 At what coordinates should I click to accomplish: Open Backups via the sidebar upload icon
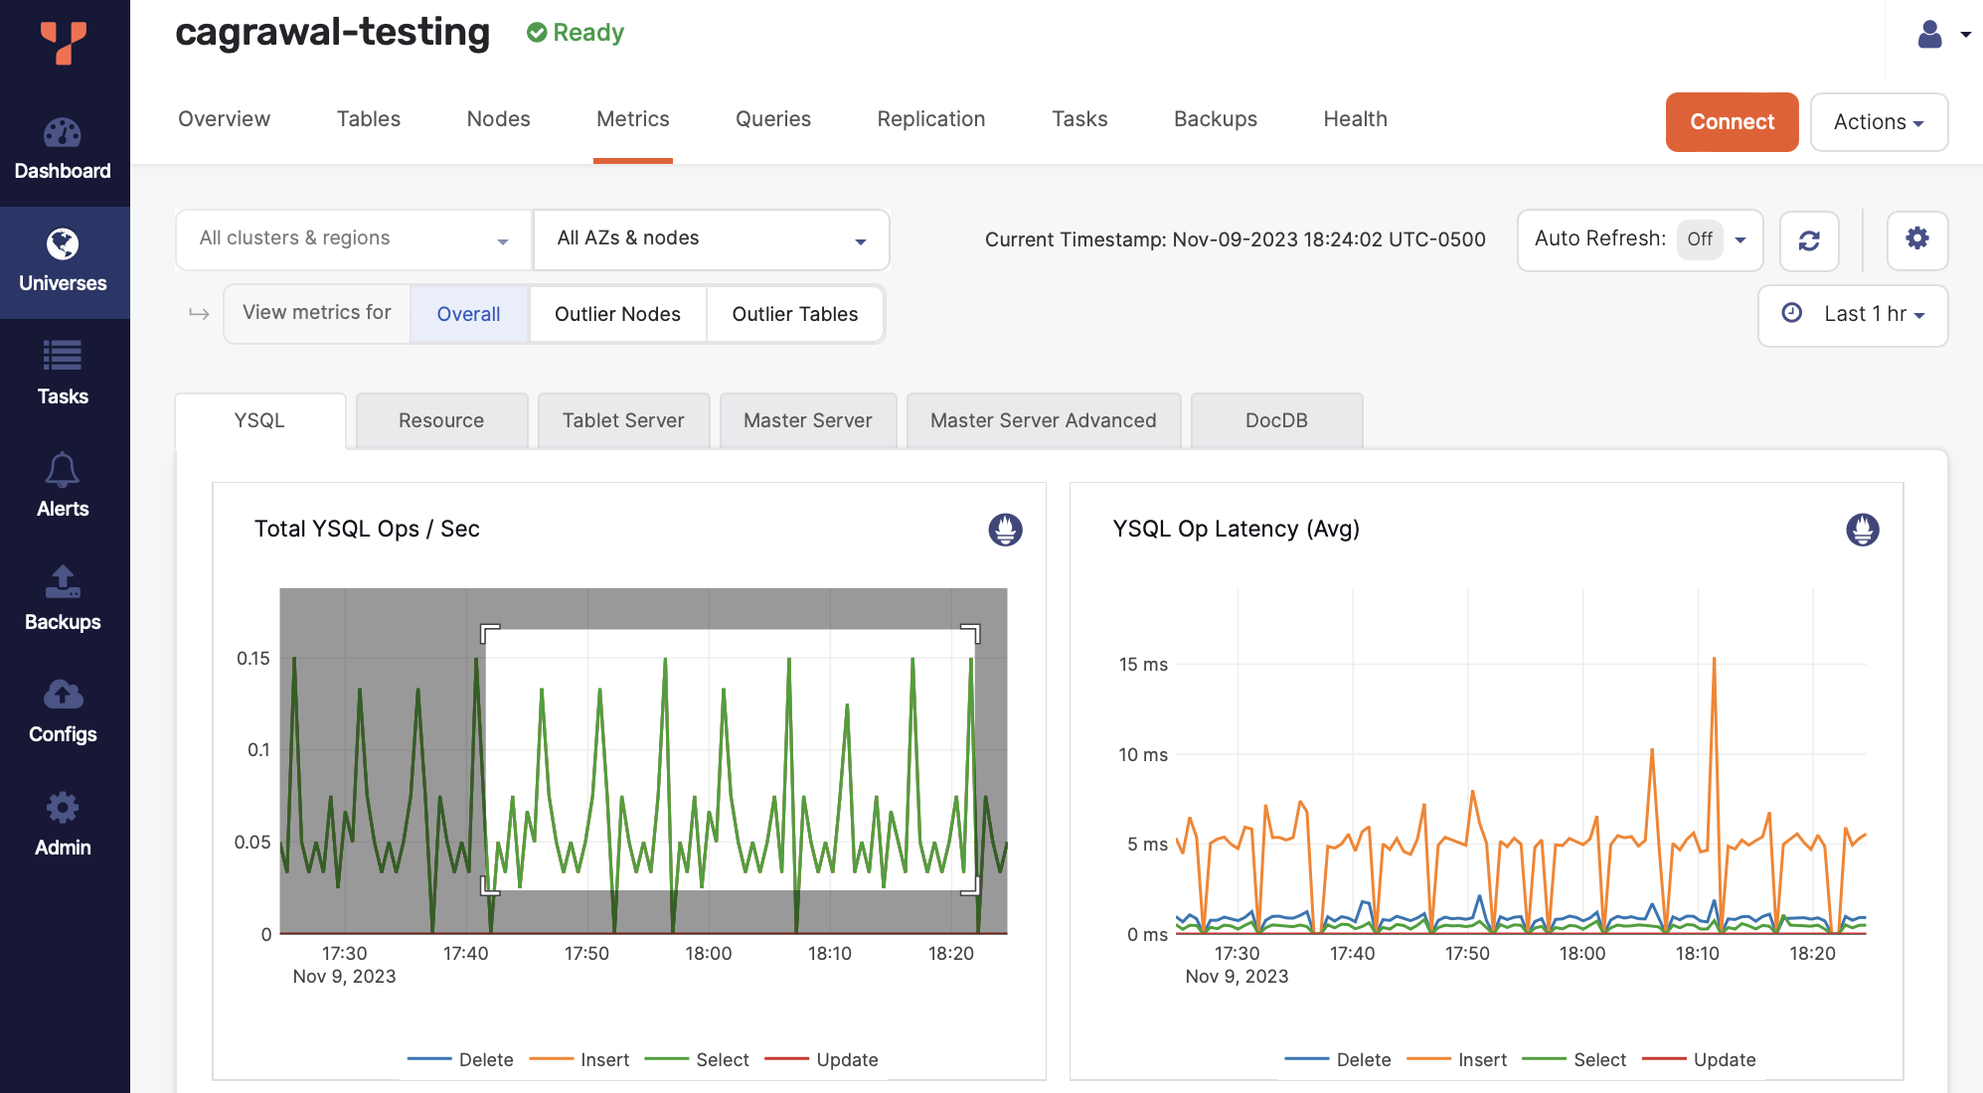click(64, 598)
